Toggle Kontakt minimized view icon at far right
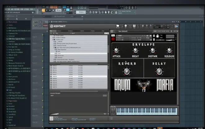Image resolution: width=205 pixels, height=129 pixels. (176, 26)
